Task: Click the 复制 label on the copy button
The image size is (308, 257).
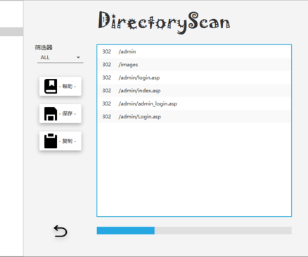Action: (x=68, y=141)
